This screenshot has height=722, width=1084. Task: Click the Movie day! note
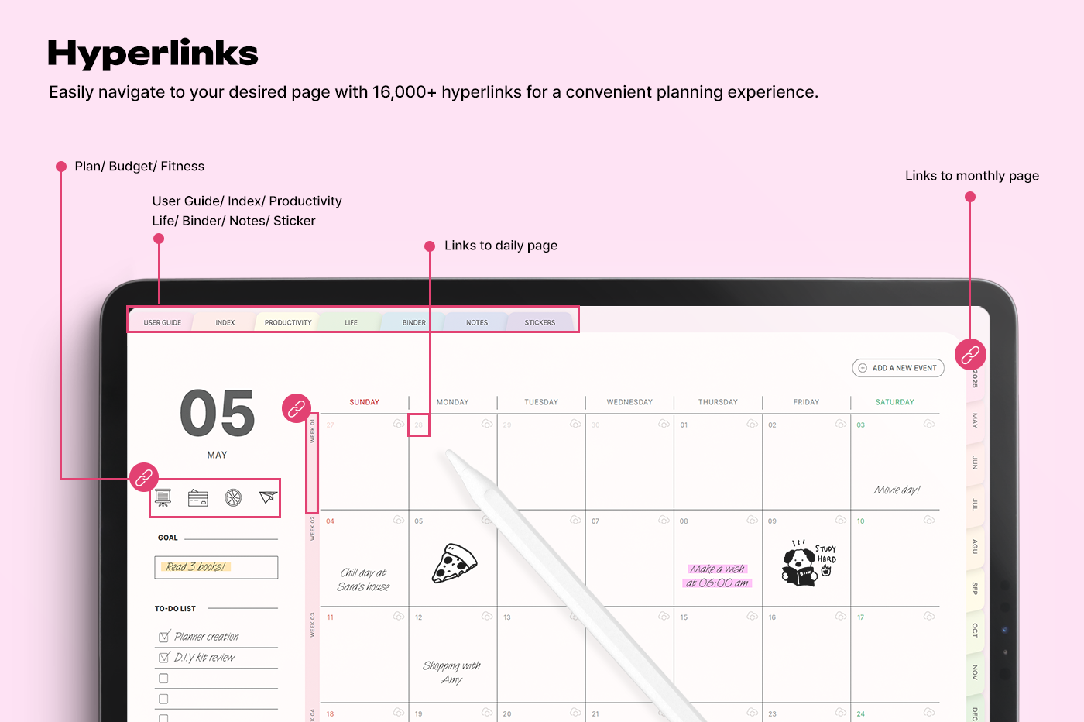(x=897, y=490)
